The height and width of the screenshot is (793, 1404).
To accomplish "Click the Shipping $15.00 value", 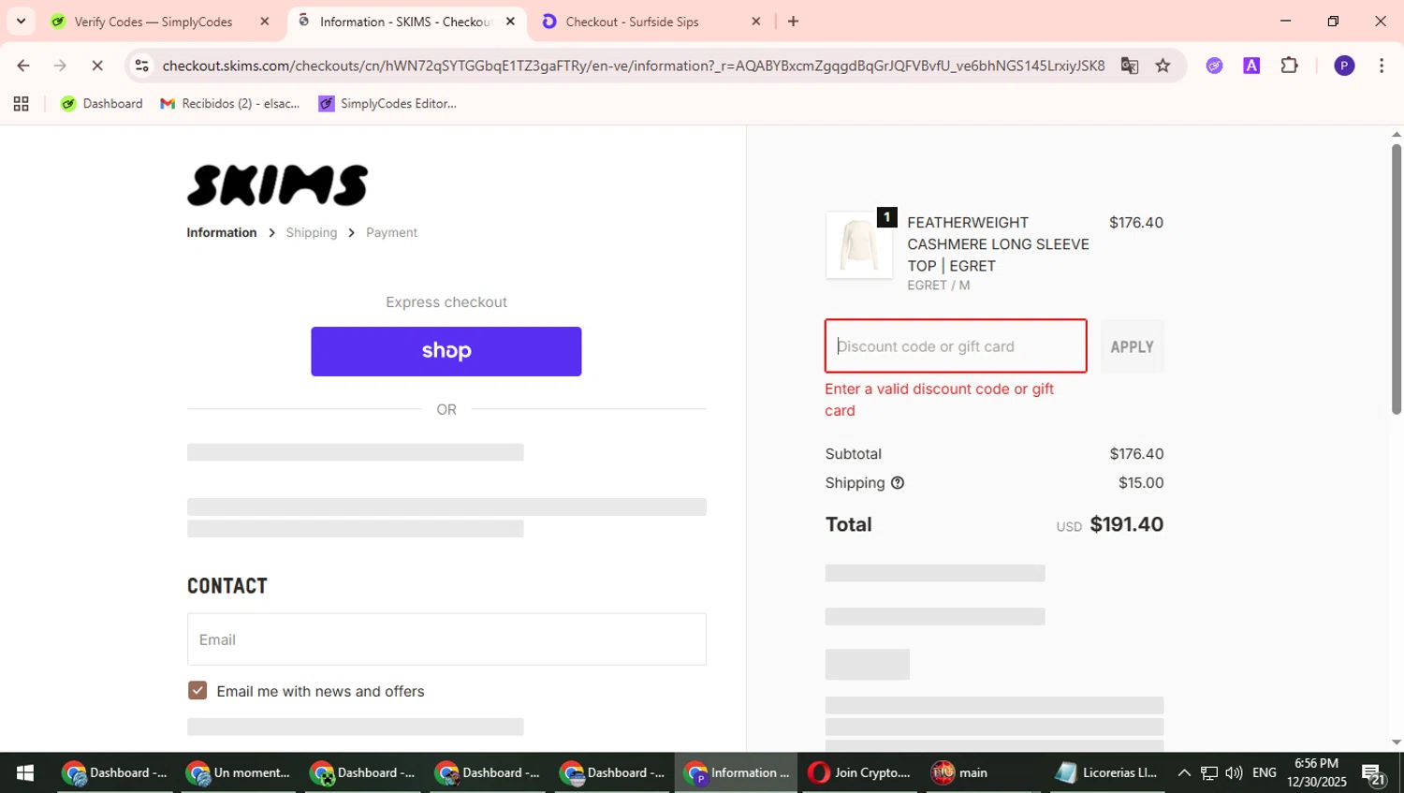I will (1141, 483).
